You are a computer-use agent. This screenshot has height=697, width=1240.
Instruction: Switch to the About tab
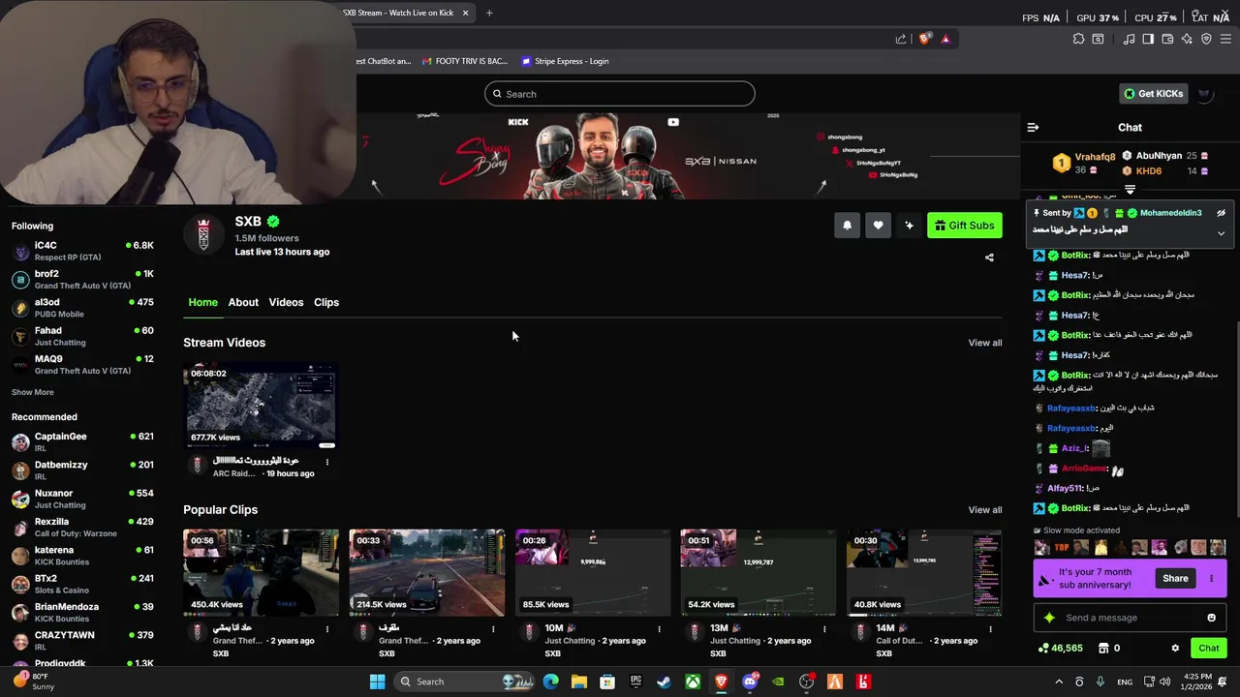[243, 302]
